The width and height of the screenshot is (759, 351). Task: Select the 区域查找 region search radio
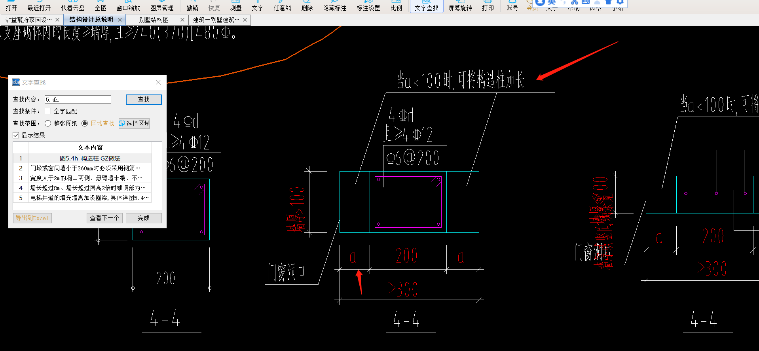tap(85, 123)
